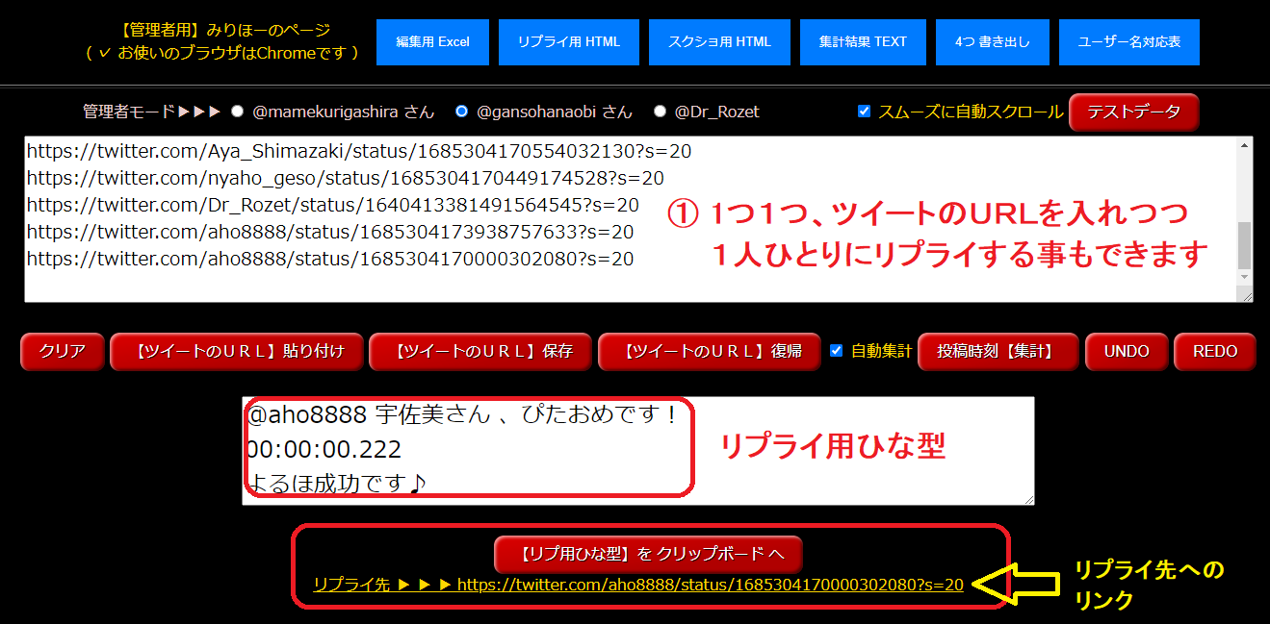The image size is (1270, 624).
Task: Click 【ツイートのURL】保存 button
Action: [x=483, y=352]
